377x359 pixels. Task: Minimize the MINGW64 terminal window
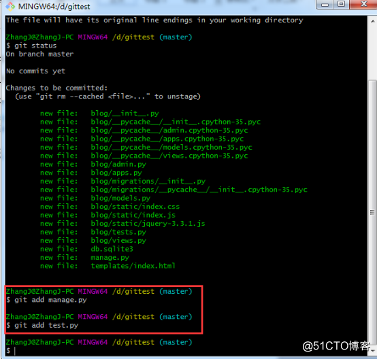325,4
